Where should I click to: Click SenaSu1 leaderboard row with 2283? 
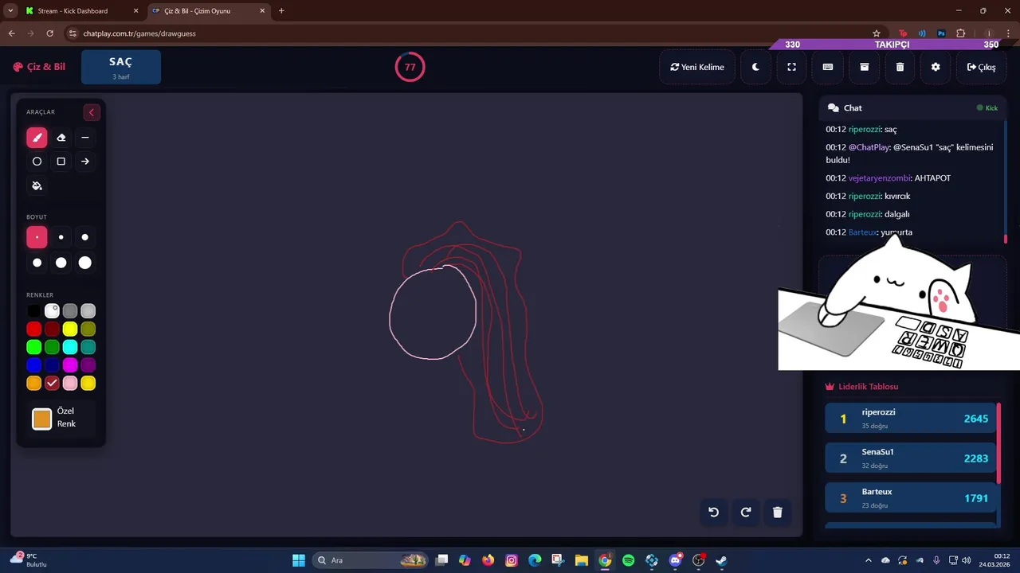pos(911,458)
